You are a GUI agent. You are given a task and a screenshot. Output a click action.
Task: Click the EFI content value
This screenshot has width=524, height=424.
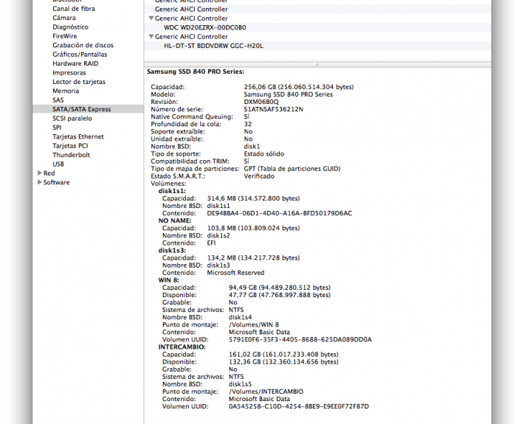pos(211,243)
